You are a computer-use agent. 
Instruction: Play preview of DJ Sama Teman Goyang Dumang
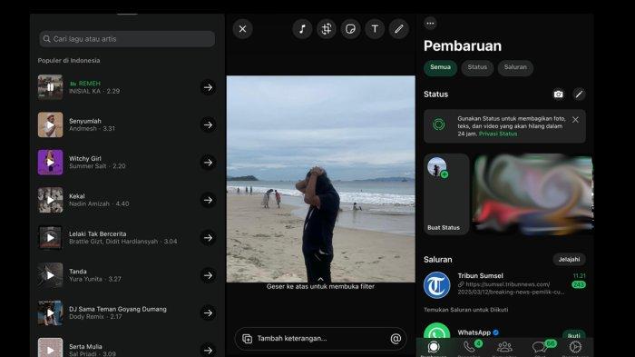(x=50, y=312)
